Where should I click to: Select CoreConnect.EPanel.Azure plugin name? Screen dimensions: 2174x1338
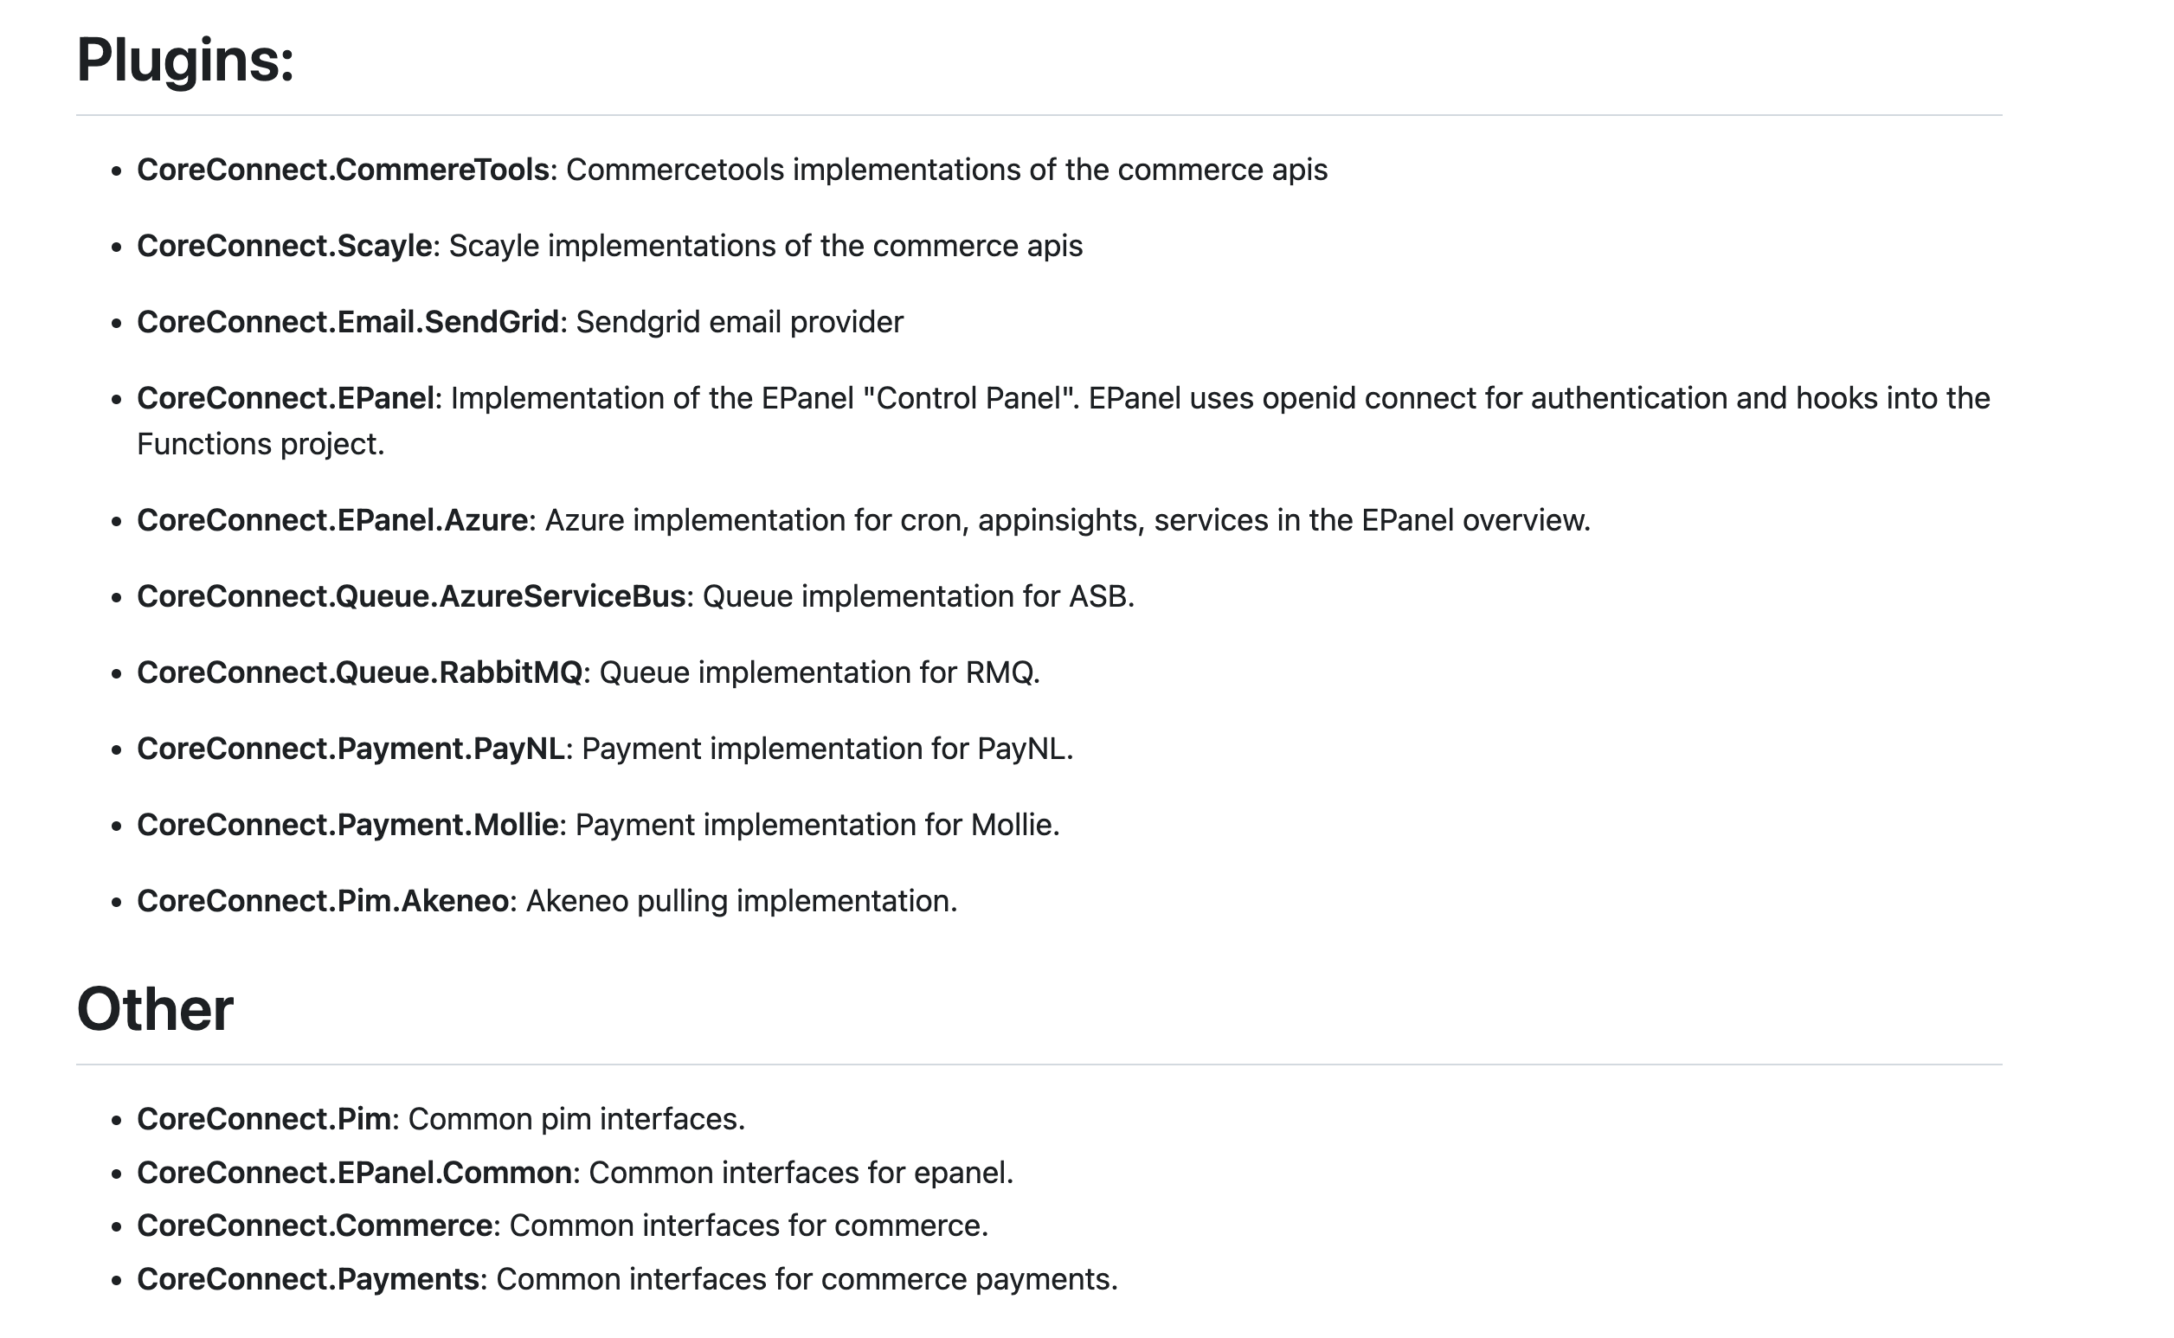331,520
